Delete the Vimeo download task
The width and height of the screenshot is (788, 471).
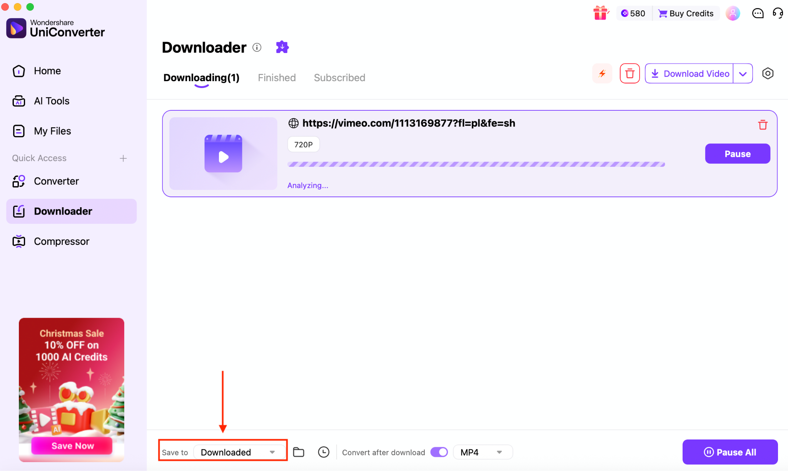click(763, 124)
